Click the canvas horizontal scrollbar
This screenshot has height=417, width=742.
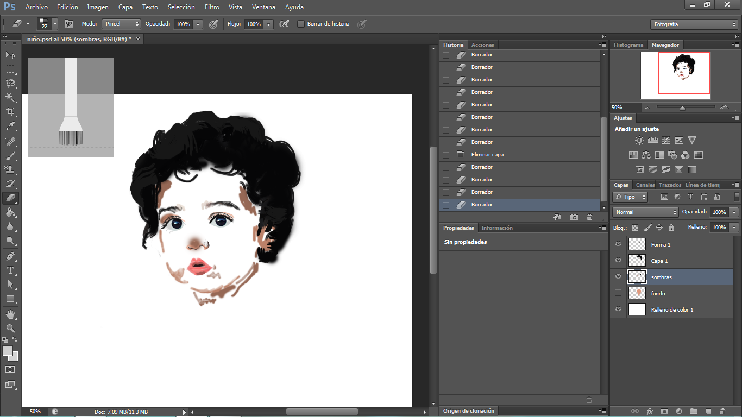322,412
